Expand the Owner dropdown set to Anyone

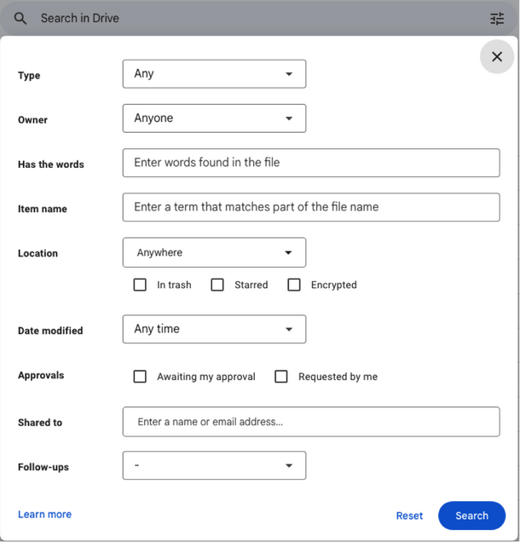click(214, 118)
